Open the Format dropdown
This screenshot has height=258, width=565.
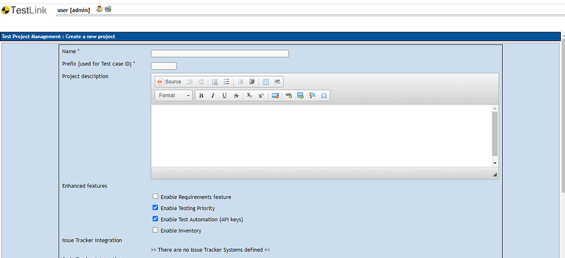click(174, 95)
